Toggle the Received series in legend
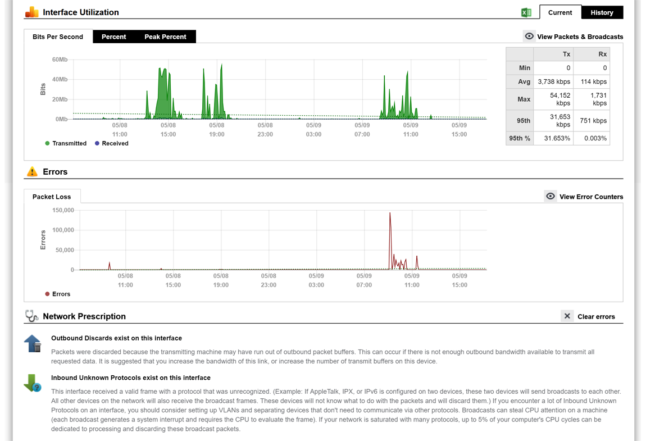The image size is (646, 441). pyautogui.click(x=111, y=143)
